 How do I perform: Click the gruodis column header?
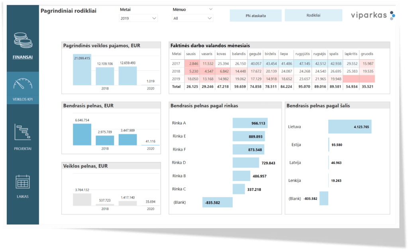[367, 53]
